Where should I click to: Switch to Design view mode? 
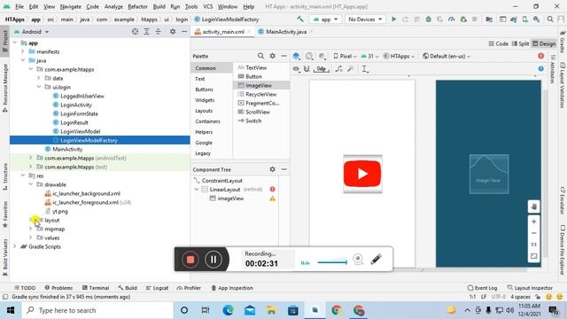[544, 43]
